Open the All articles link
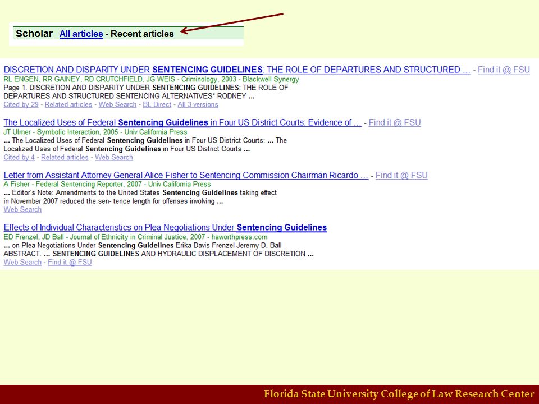This screenshot has height=404, width=539. (81, 34)
